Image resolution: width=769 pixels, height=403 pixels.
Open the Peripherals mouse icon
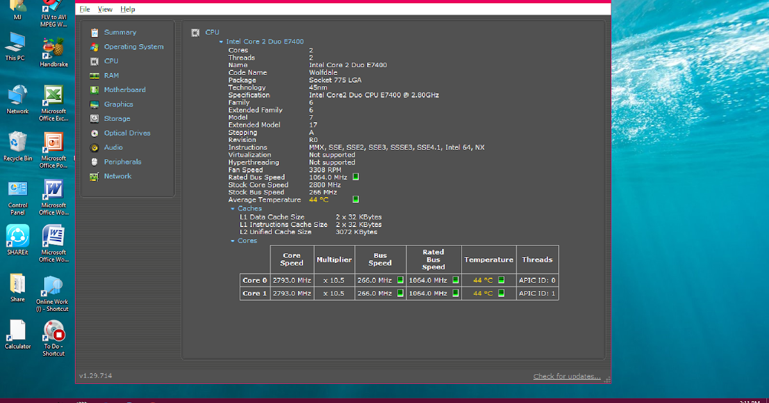[x=94, y=162]
